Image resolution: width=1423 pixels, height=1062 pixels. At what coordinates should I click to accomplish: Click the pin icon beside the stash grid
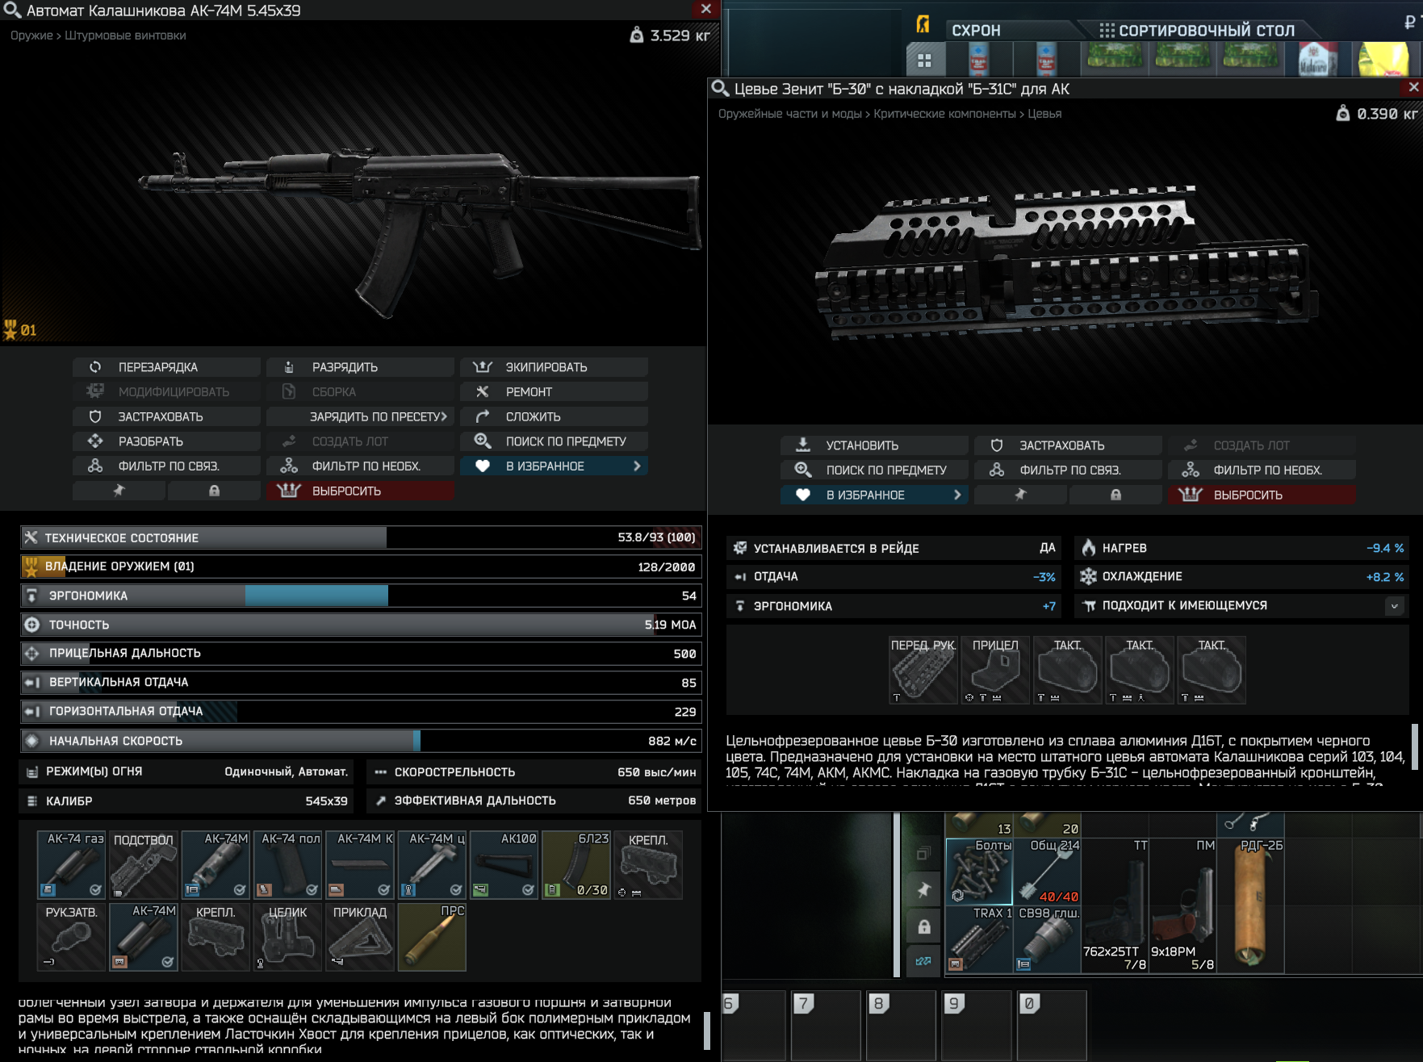(923, 889)
